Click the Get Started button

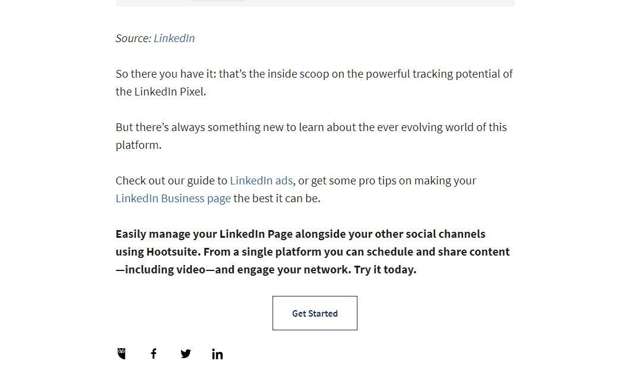point(315,313)
